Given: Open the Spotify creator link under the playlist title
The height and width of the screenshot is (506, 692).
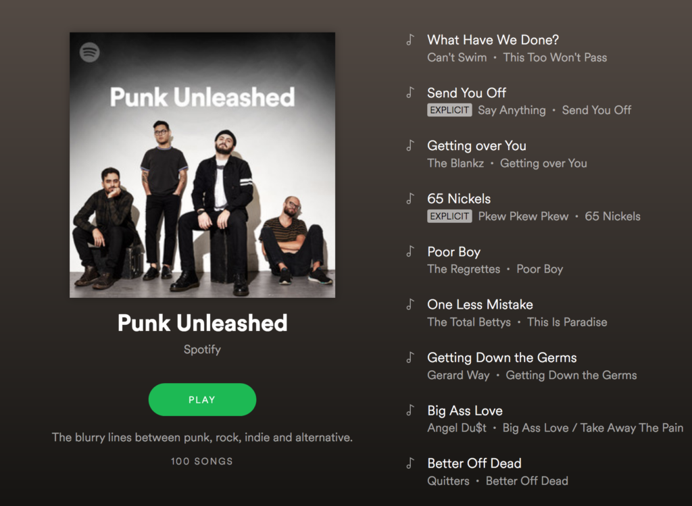Looking at the screenshot, I should pyautogui.click(x=202, y=349).
